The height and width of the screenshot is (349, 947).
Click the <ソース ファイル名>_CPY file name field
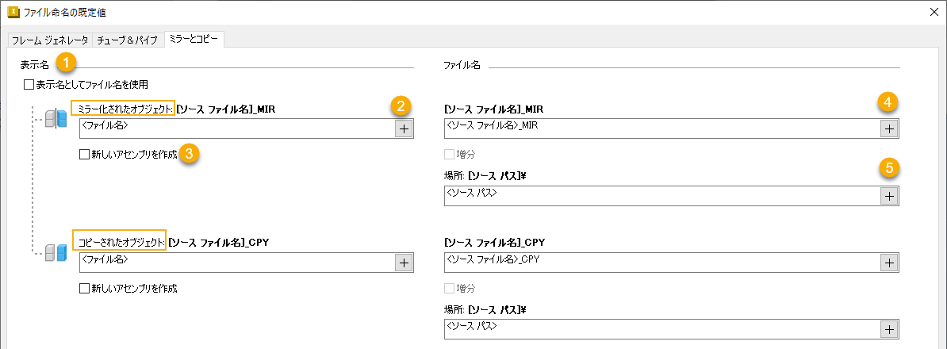661,263
